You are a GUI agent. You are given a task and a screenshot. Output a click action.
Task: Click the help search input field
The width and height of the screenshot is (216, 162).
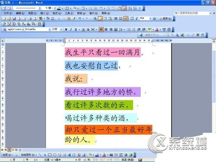click(192, 13)
